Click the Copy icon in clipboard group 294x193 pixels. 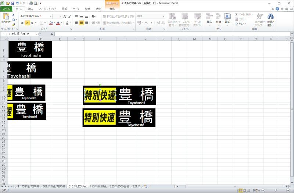pos(14,20)
